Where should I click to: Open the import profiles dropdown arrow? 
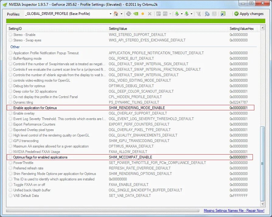[x=191, y=14]
